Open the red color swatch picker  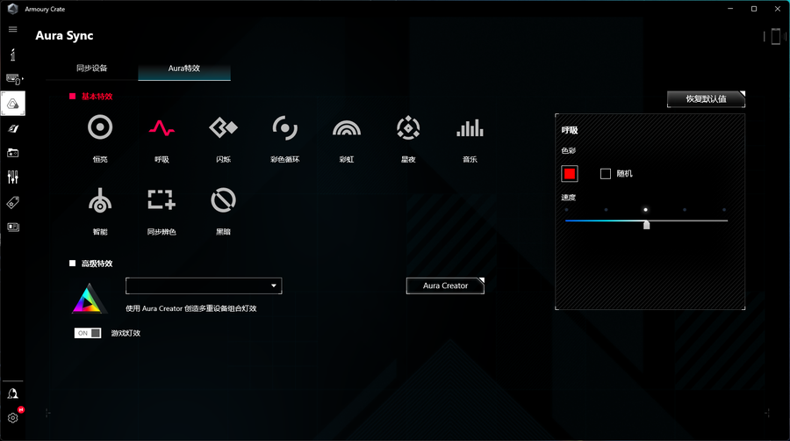(570, 174)
